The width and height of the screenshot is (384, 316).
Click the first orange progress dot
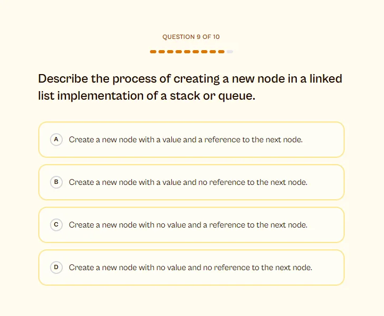tap(153, 52)
